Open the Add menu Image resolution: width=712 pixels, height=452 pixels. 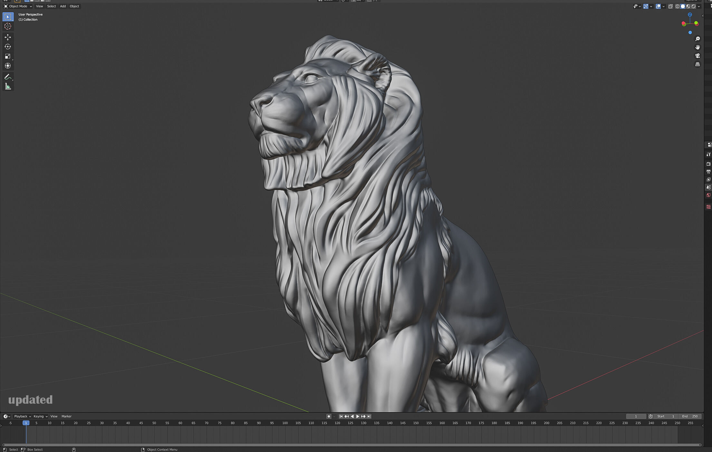(x=63, y=6)
